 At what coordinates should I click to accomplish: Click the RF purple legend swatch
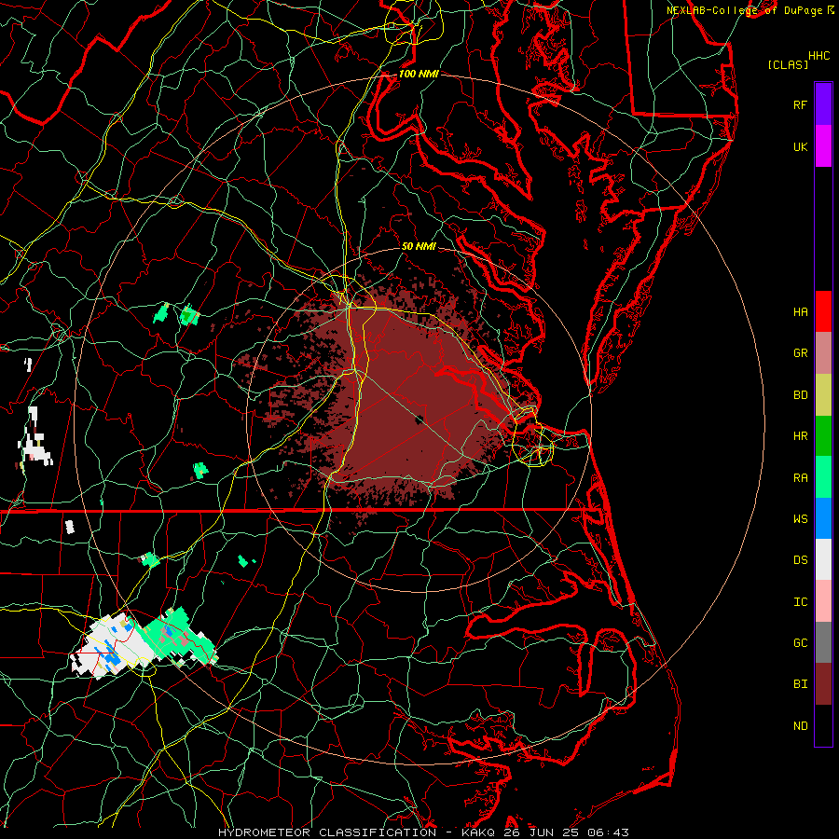pos(823,104)
